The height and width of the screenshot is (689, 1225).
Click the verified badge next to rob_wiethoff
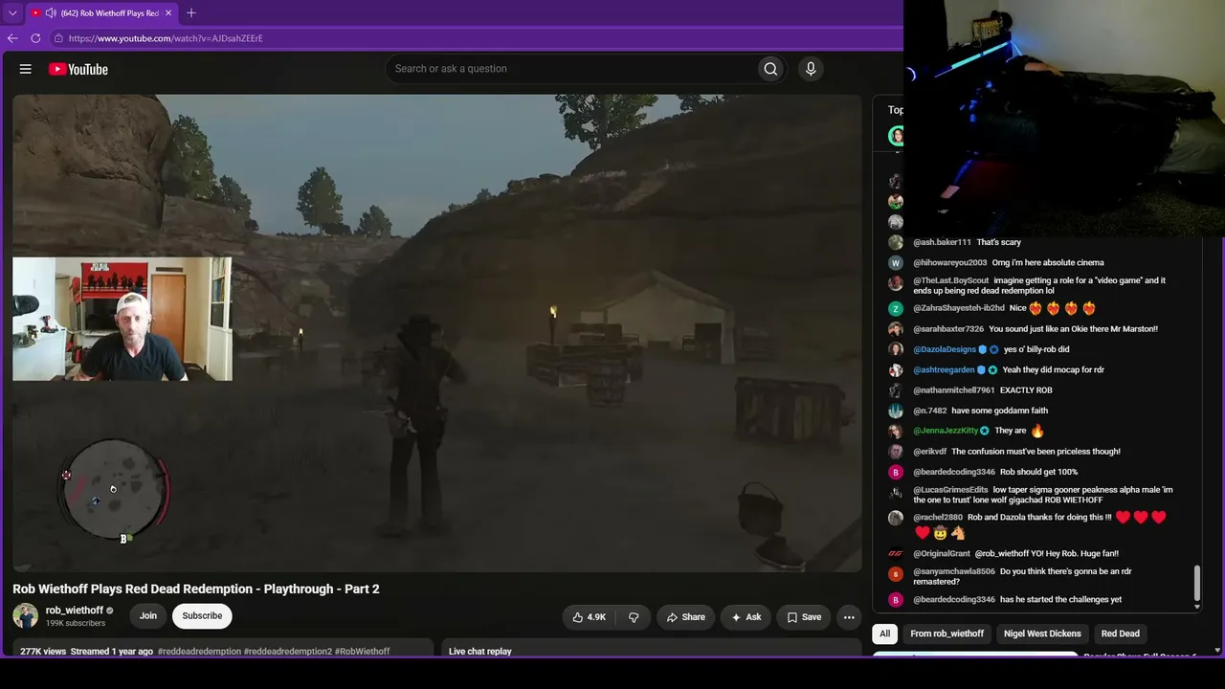tap(110, 611)
